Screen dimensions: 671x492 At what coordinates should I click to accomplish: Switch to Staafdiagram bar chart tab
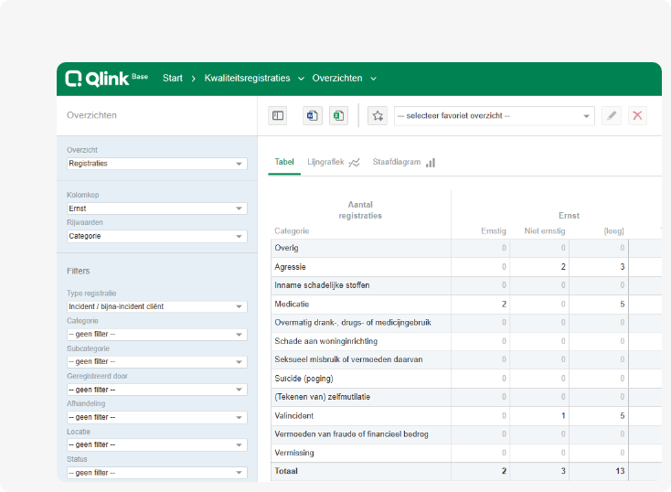coord(403,162)
